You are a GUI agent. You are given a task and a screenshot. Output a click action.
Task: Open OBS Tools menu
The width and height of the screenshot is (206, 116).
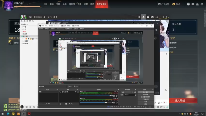click(76, 29)
